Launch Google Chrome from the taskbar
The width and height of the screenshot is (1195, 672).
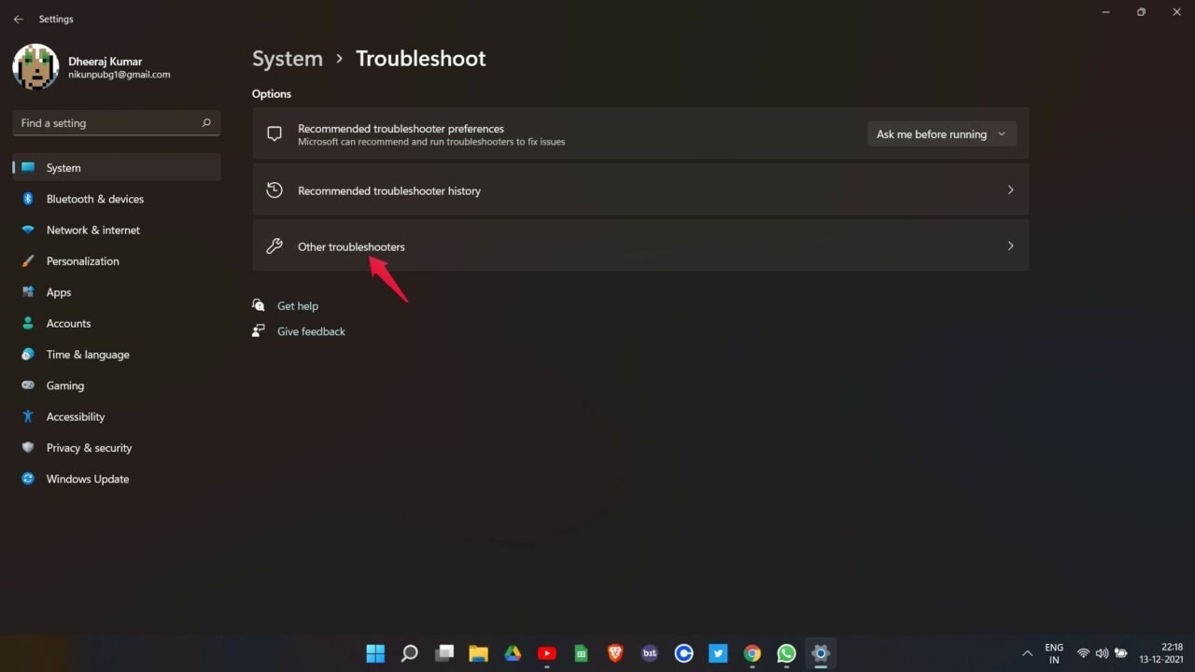[752, 653]
